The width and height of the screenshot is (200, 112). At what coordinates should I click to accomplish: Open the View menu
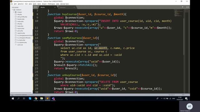pyautogui.click(x=30, y=4)
